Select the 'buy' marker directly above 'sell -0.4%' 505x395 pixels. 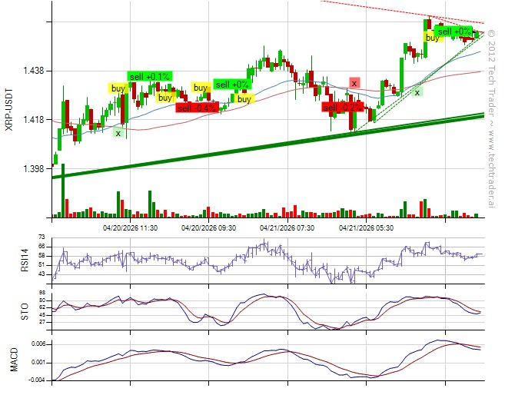tap(201, 88)
